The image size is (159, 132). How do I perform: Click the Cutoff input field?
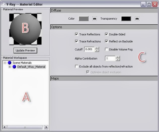click(x=90, y=49)
